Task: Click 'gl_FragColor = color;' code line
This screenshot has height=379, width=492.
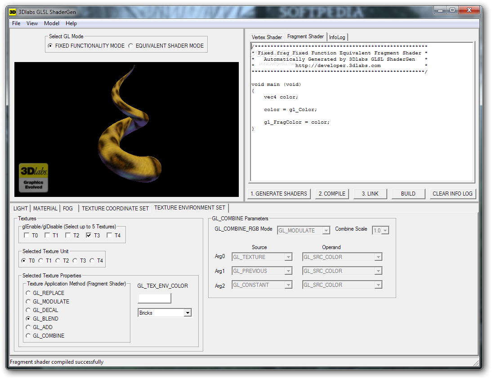Action: click(x=296, y=122)
